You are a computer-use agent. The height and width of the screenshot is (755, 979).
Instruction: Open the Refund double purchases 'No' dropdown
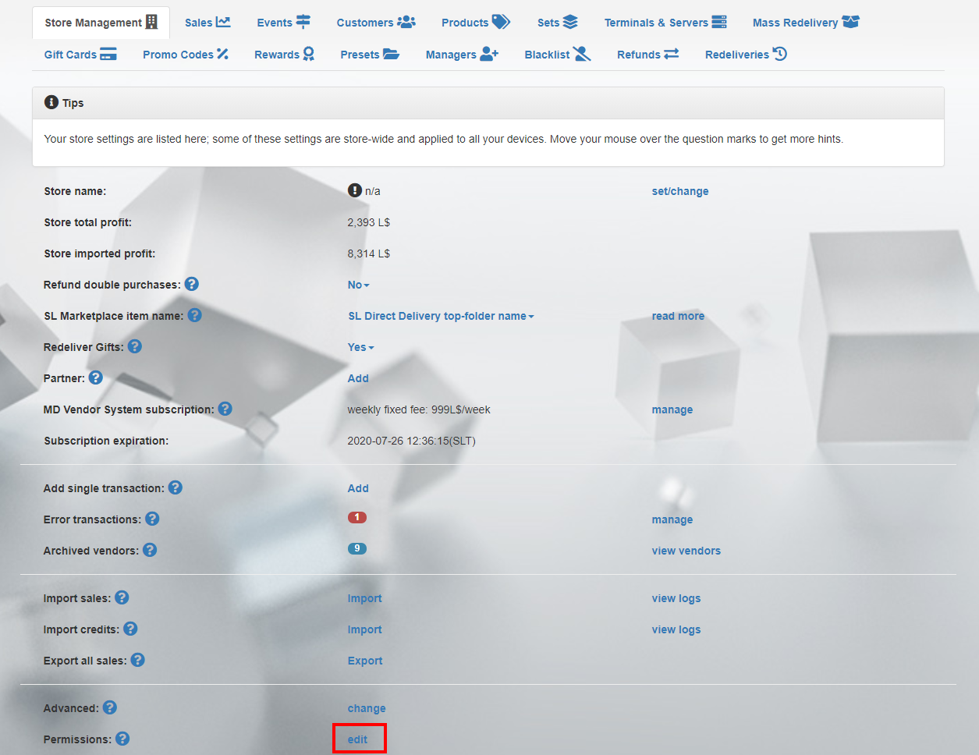(x=359, y=285)
